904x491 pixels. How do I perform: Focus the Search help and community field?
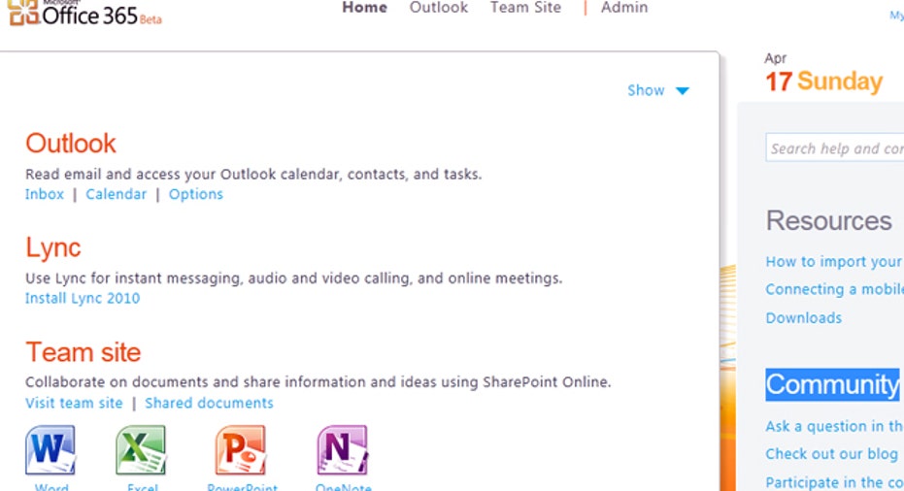coord(834,148)
